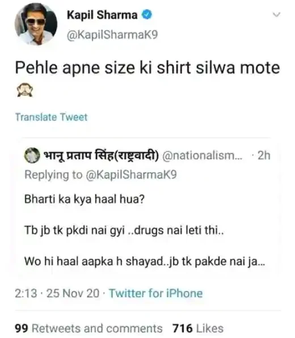Open the Kapil Sharma display name
Screen dimensions: 295x338
102,15
